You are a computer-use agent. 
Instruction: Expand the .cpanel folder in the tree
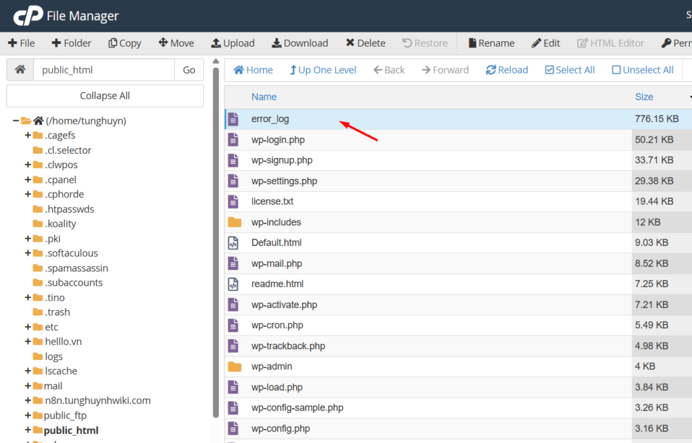click(28, 180)
